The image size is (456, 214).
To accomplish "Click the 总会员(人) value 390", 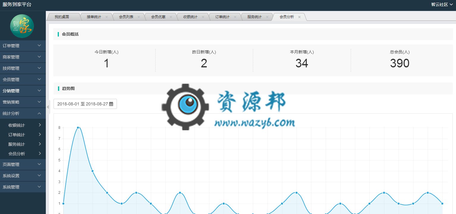I will [x=400, y=64].
